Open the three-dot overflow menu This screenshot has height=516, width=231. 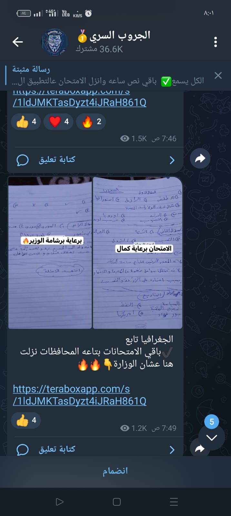[216, 42]
